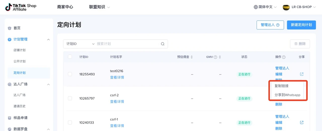Image resolution: width=322 pixels, height=131 pixels.
Task: Choose 复制链接 from share menu
Action: pyautogui.click(x=281, y=86)
